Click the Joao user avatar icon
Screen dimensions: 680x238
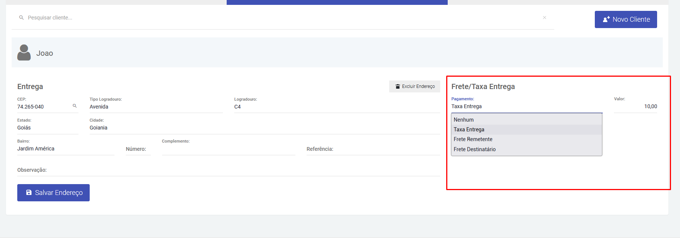pos(24,53)
